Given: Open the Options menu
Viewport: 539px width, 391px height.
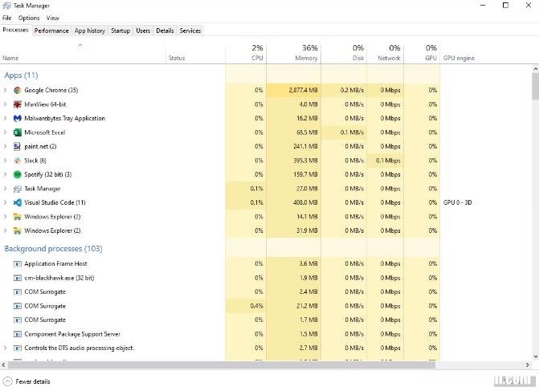Looking at the screenshot, I should point(29,18).
